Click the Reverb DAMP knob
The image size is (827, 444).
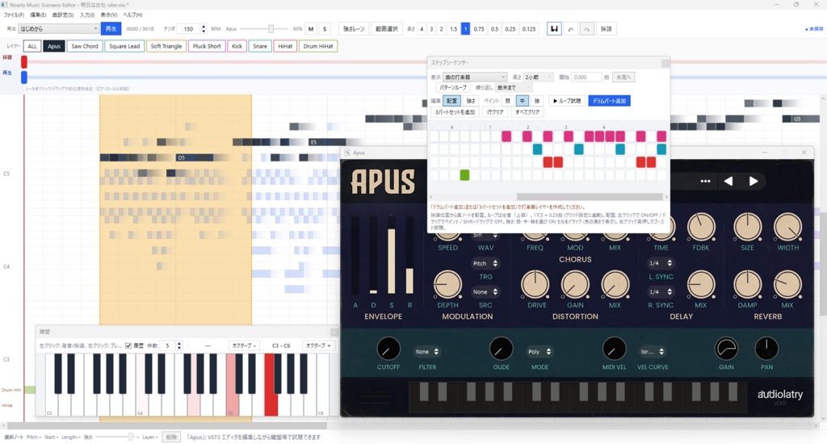tap(747, 285)
